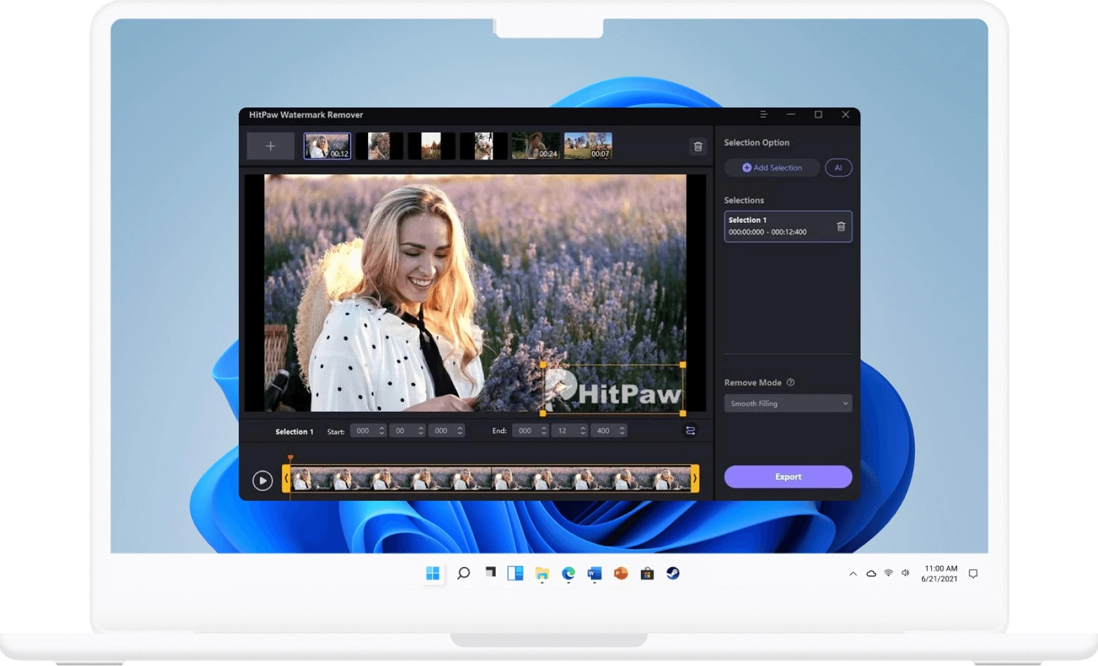Viewport: 1098px width, 666px height.
Task: Open Microsoft Edge from the taskbar
Action: 568,574
